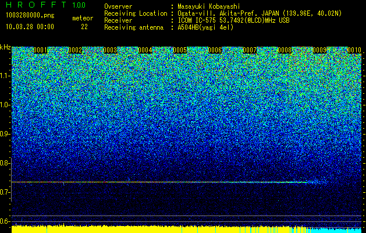Click time marker 0005
Viewport: 366px width, 233px height.
tap(180, 50)
